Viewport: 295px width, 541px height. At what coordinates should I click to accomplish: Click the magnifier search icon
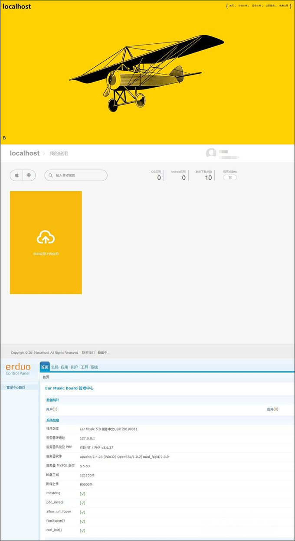pos(51,176)
